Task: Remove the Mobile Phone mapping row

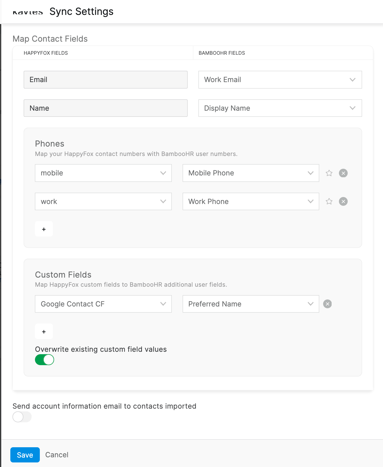Action: pos(343,173)
